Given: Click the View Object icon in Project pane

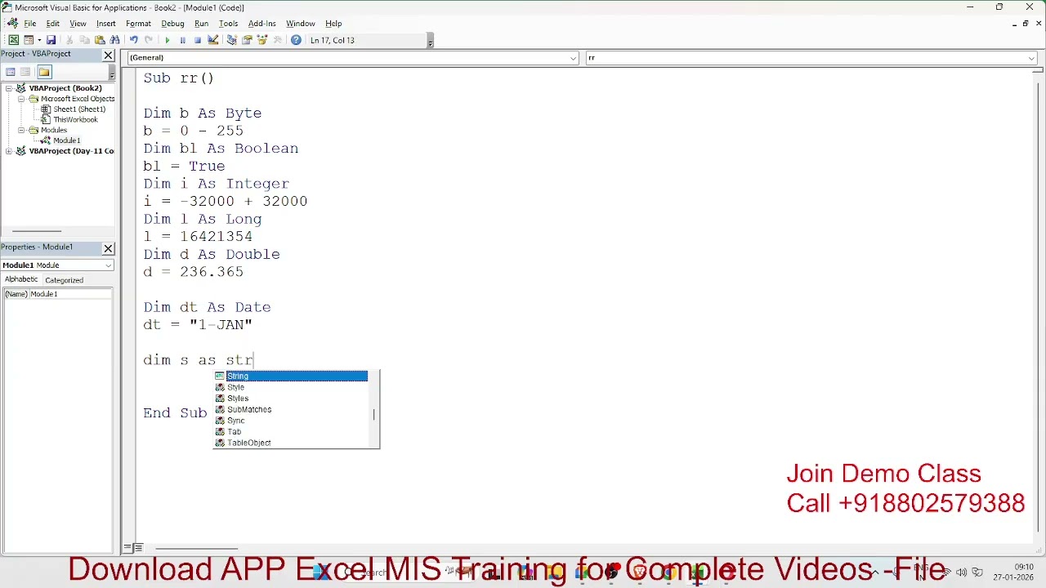Looking at the screenshot, I should pyautogui.click(x=25, y=72).
